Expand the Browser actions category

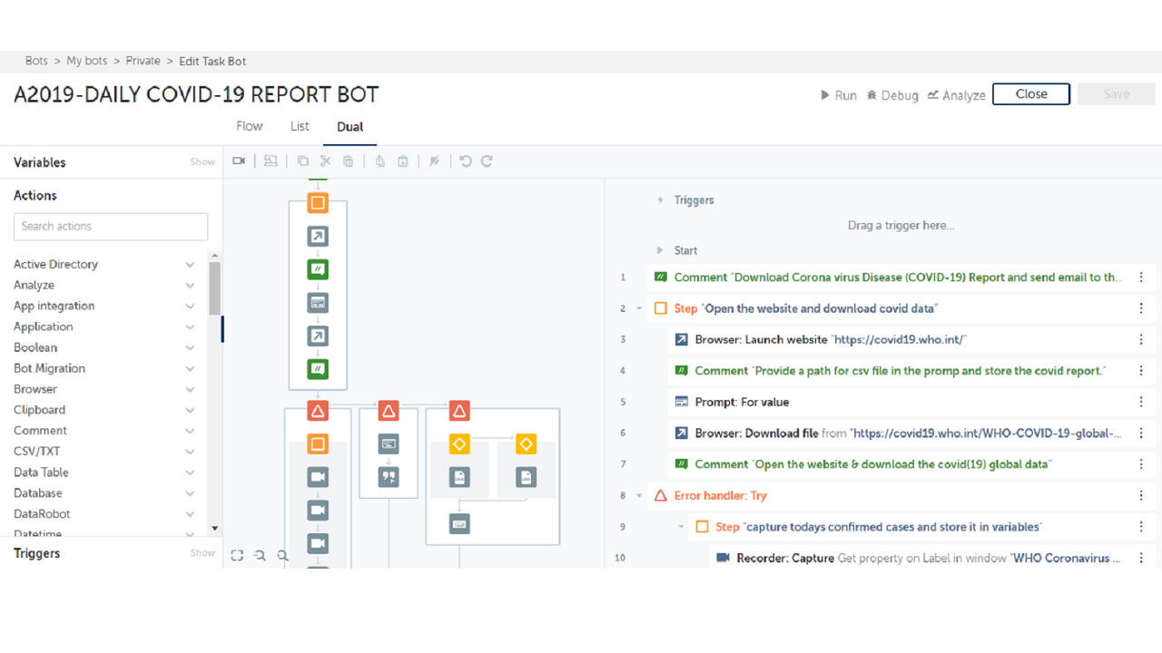190,389
